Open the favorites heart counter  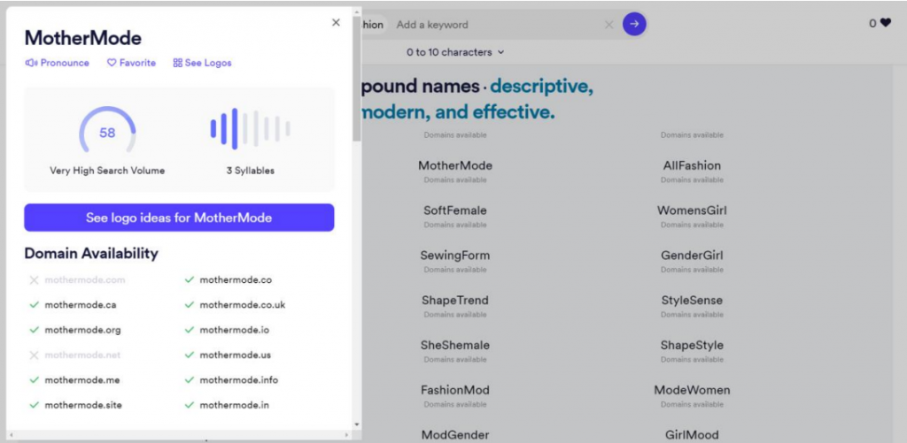pos(880,24)
